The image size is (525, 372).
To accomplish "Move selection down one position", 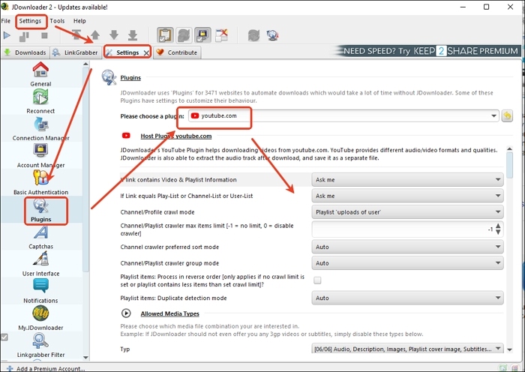I will click(x=114, y=34).
